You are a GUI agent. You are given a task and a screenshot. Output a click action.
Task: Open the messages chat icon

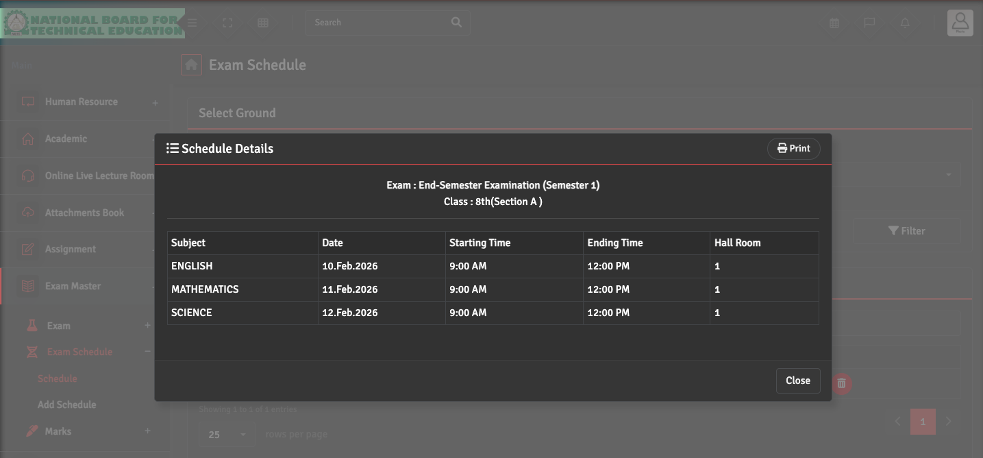coord(869,23)
